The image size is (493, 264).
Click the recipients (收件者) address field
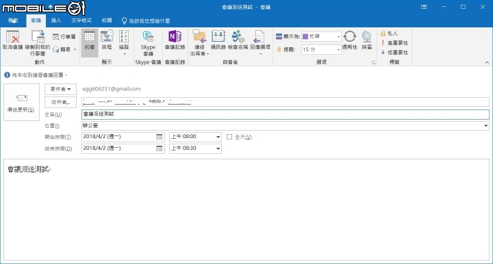coord(285,102)
